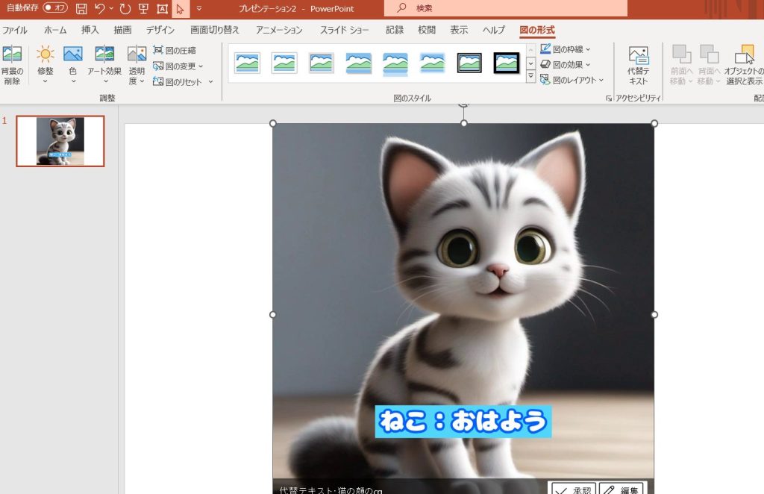Click the Remove Background (背景の削除) icon
This screenshot has width=764, height=494.
[x=12, y=55]
